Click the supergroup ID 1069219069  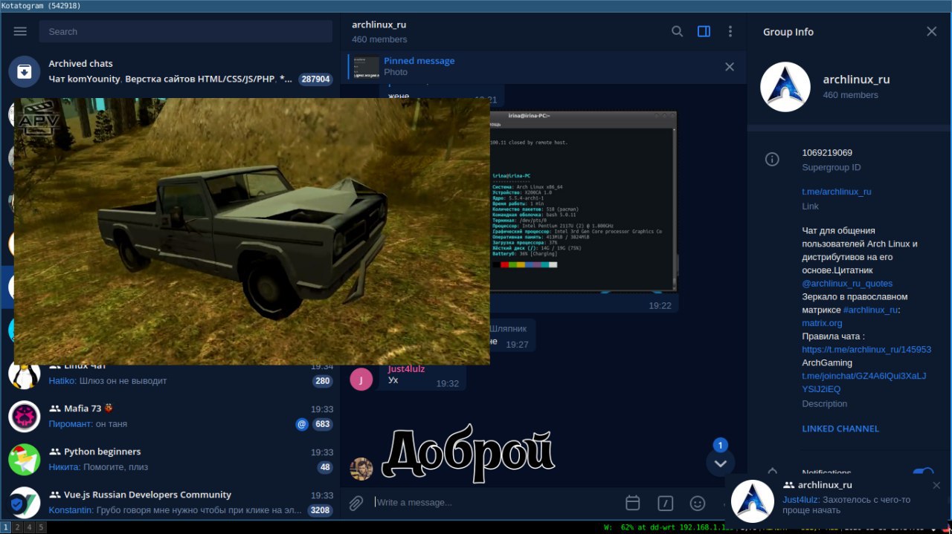click(x=827, y=153)
